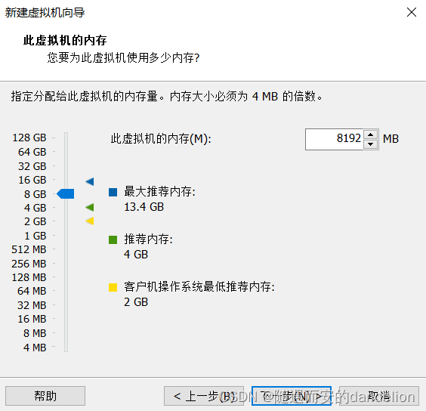The width and height of the screenshot is (426, 411).
Task: Click the 此虚拟机的内存 bold heading
Action: pos(65,41)
